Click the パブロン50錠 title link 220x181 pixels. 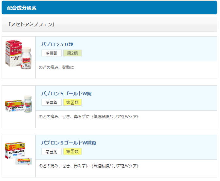[57, 44]
